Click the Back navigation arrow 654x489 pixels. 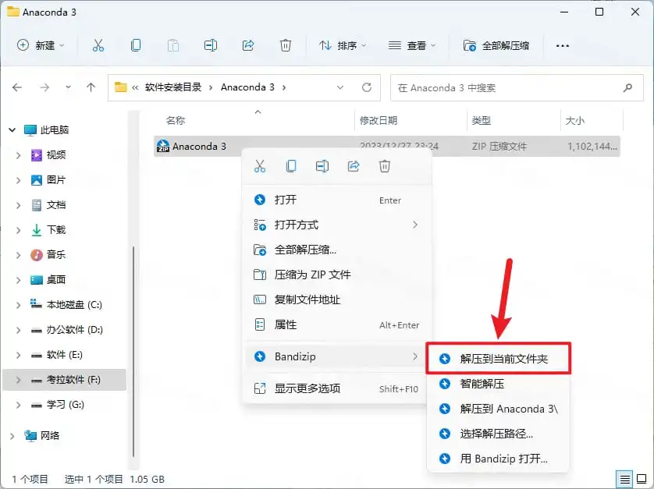17,87
